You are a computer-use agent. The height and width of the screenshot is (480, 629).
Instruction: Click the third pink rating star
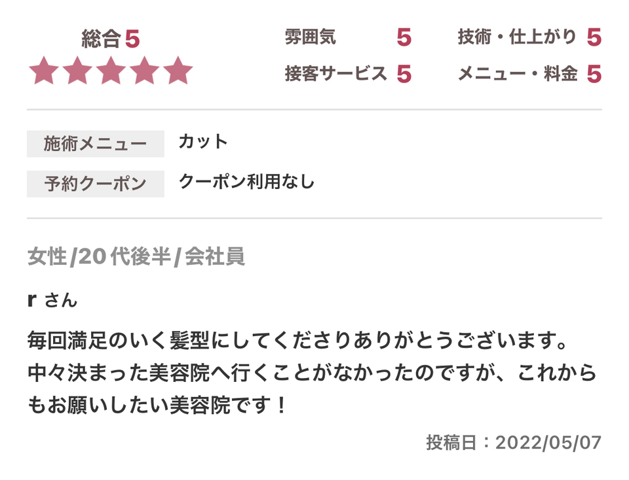pos(111,71)
